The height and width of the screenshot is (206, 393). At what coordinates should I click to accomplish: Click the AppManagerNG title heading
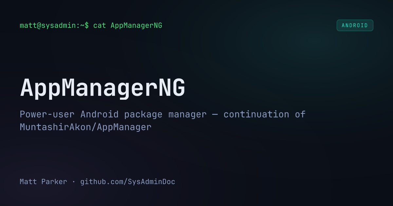(103, 89)
